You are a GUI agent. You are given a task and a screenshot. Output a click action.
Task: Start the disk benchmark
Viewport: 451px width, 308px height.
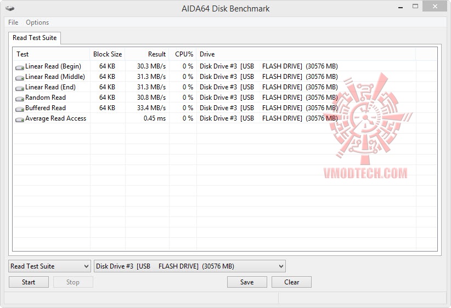tap(29, 282)
